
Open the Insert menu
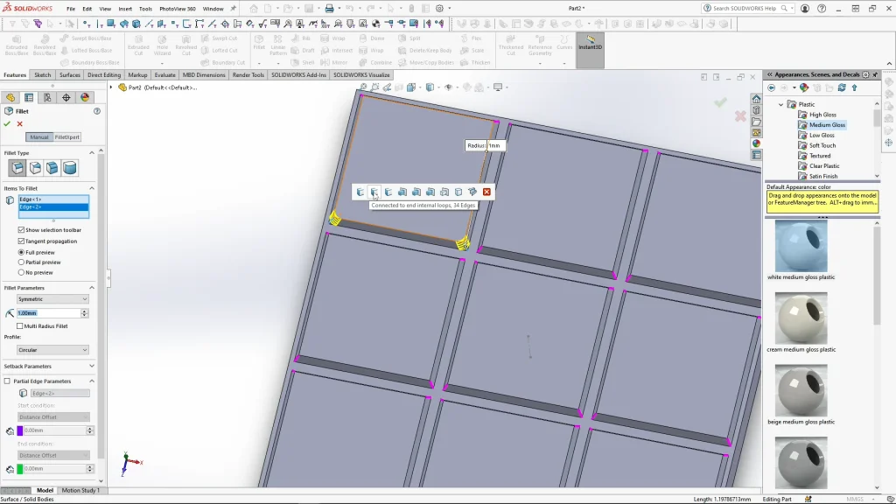pos(125,9)
